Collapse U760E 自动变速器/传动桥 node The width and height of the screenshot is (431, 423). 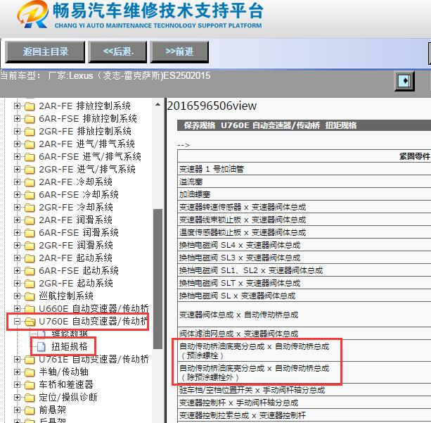pos(17,321)
